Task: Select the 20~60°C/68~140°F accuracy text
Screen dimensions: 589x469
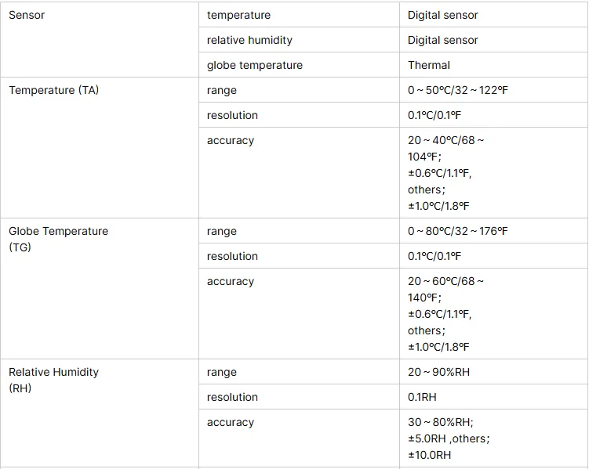Action: (x=446, y=290)
